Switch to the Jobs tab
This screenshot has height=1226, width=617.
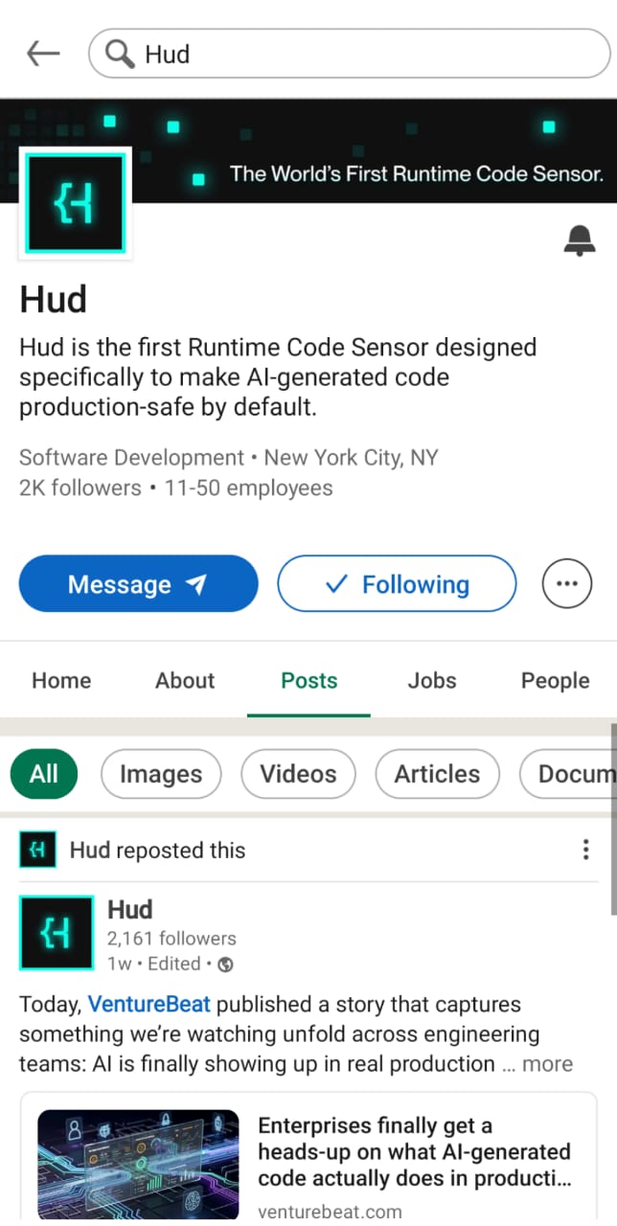(432, 680)
